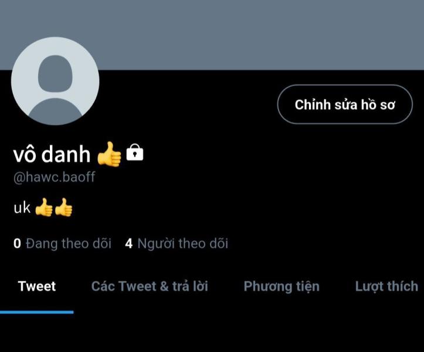Click the gray head silhouette in avatar
This screenshot has width=424, height=352.
pyautogui.click(x=55, y=73)
